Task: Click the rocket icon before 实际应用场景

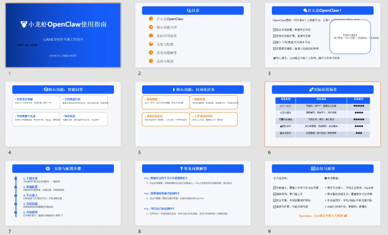Action: coord(311,90)
